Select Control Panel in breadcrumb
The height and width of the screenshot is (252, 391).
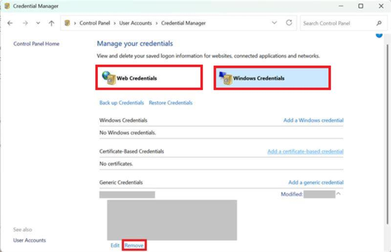pyautogui.click(x=95, y=23)
